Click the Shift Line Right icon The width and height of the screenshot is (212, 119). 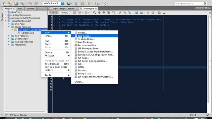[x=141, y=13]
